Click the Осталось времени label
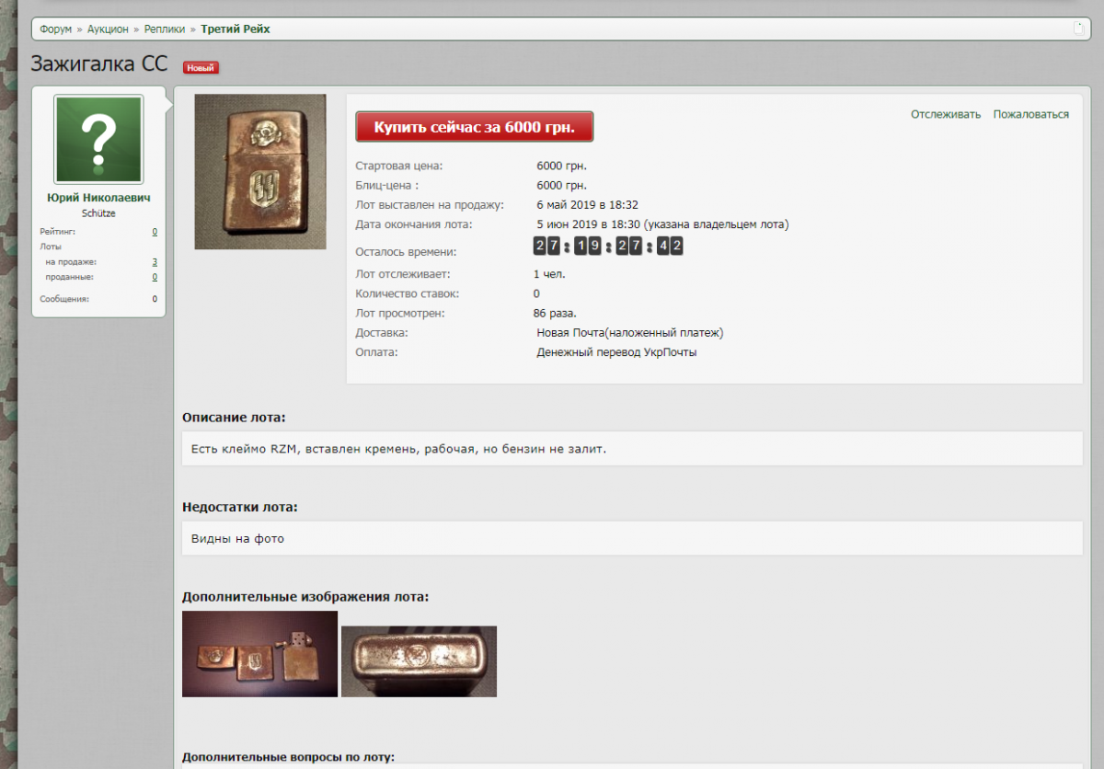The width and height of the screenshot is (1104, 769). [x=406, y=252]
